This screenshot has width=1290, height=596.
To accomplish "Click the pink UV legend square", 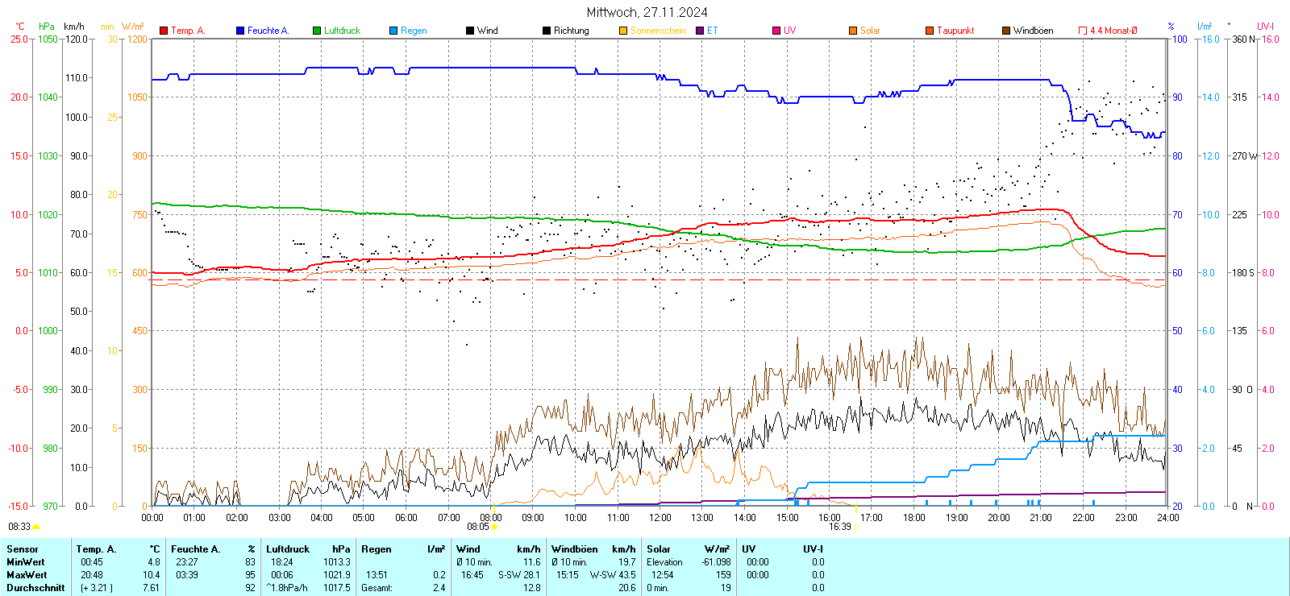I will [x=776, y=31].
